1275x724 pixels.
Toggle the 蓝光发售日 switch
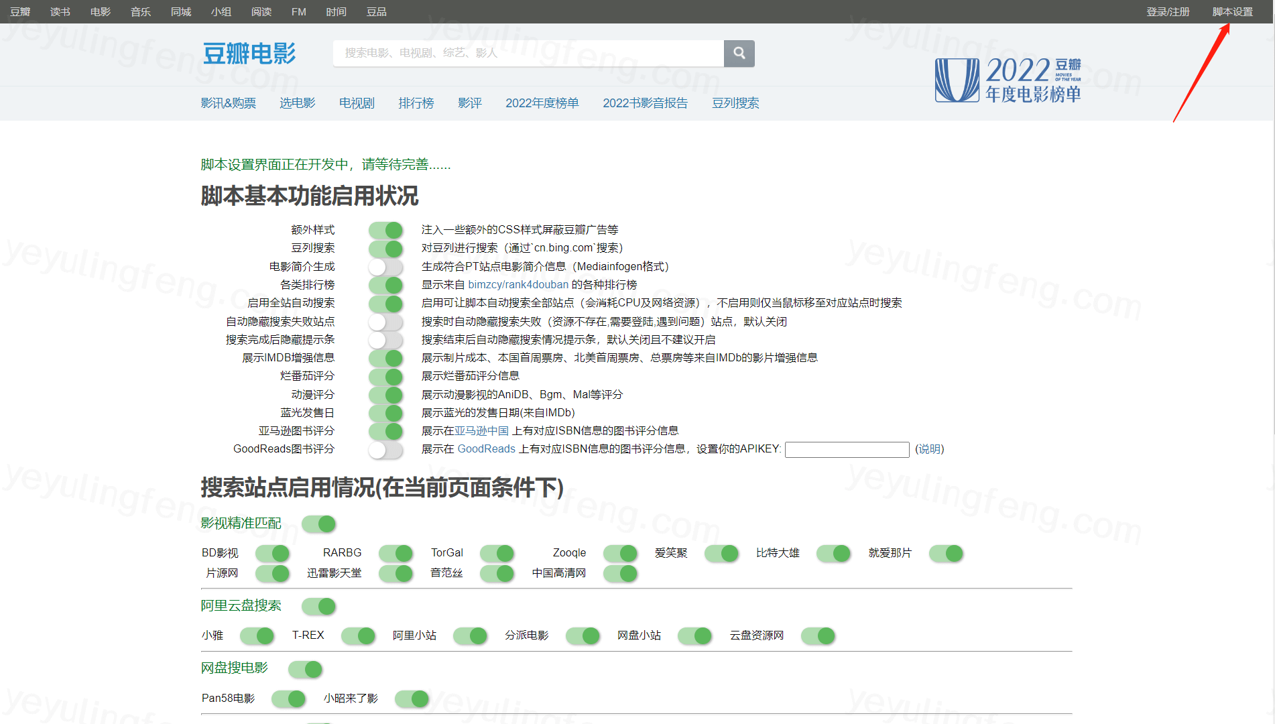point(385,413)
